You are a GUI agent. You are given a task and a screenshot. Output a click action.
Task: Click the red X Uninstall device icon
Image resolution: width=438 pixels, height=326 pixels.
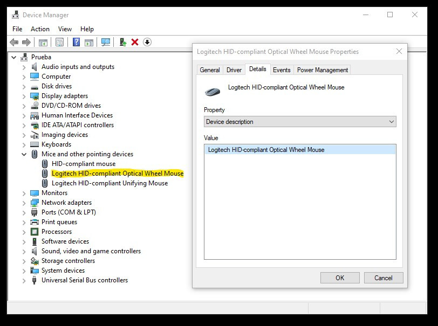(x=135, y=42)
